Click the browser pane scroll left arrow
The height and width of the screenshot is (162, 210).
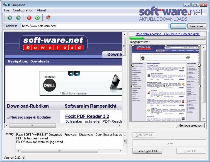tap(7, 126)
